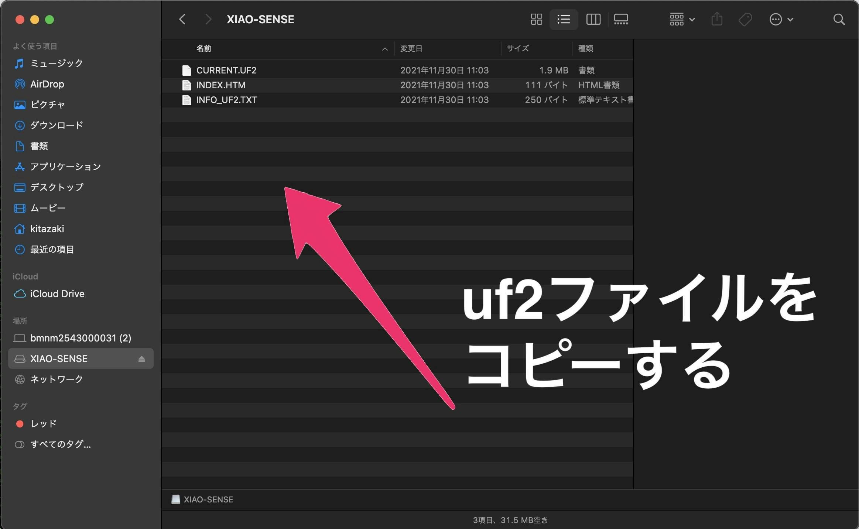This screenshot has height=529, width=859.
Task: Open ダウンロード folder in sidebar
Action: pos(56,126)
